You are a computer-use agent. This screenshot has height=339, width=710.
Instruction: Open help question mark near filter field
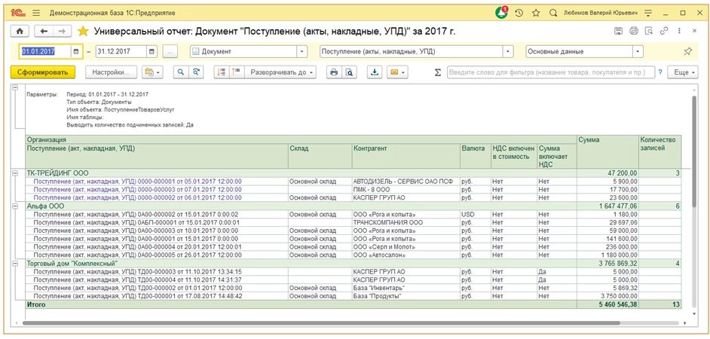pyautogui.click(x=660, y=72)
